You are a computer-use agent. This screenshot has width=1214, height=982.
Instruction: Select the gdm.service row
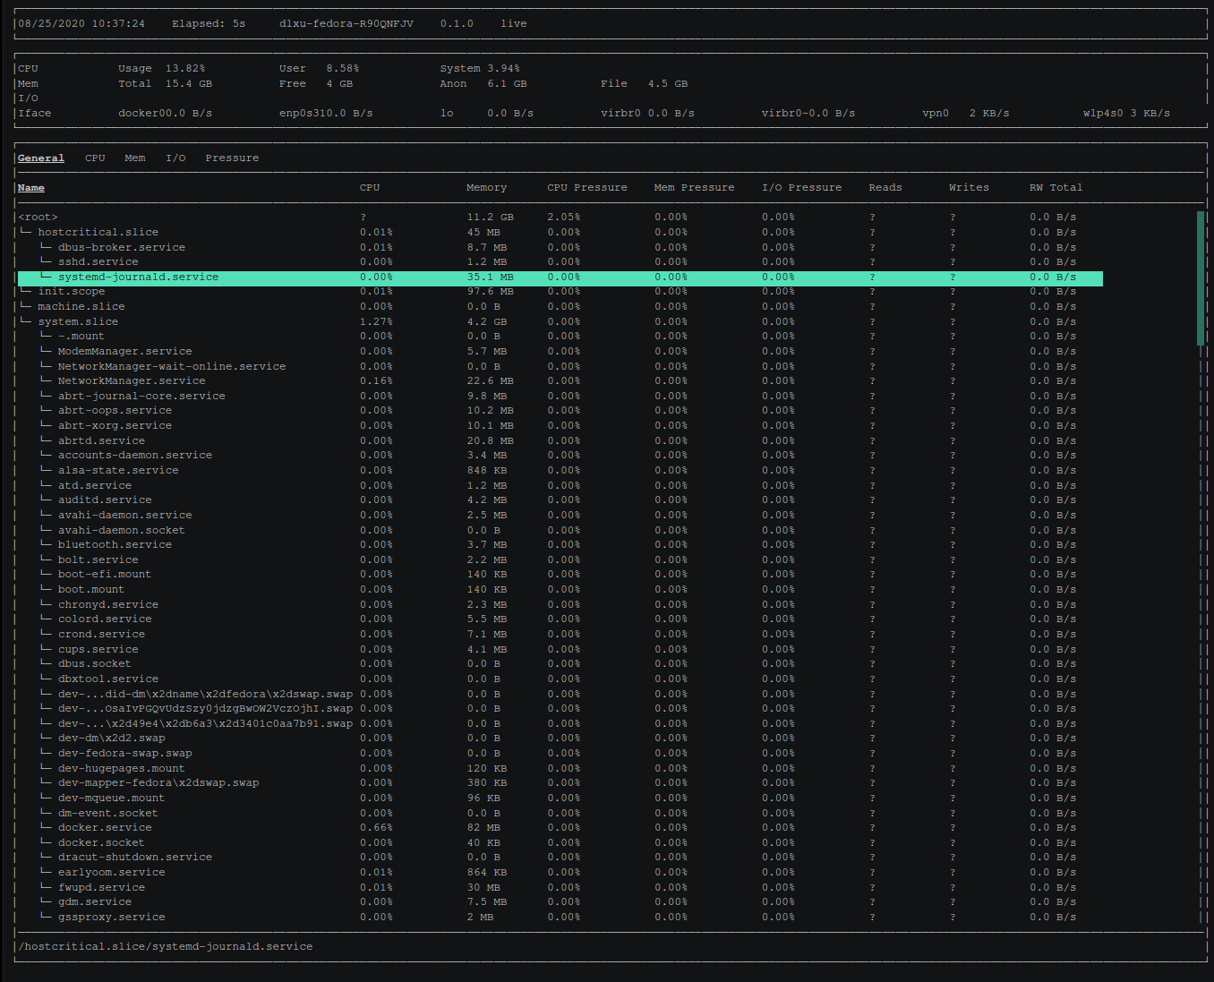95,902
